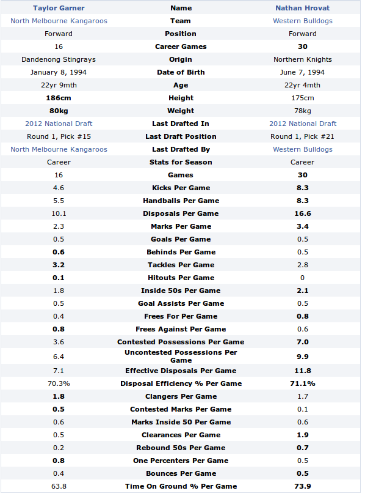
Task: Open Taylor Garner's 2012 National Draft link
Action: click(59, 124)
